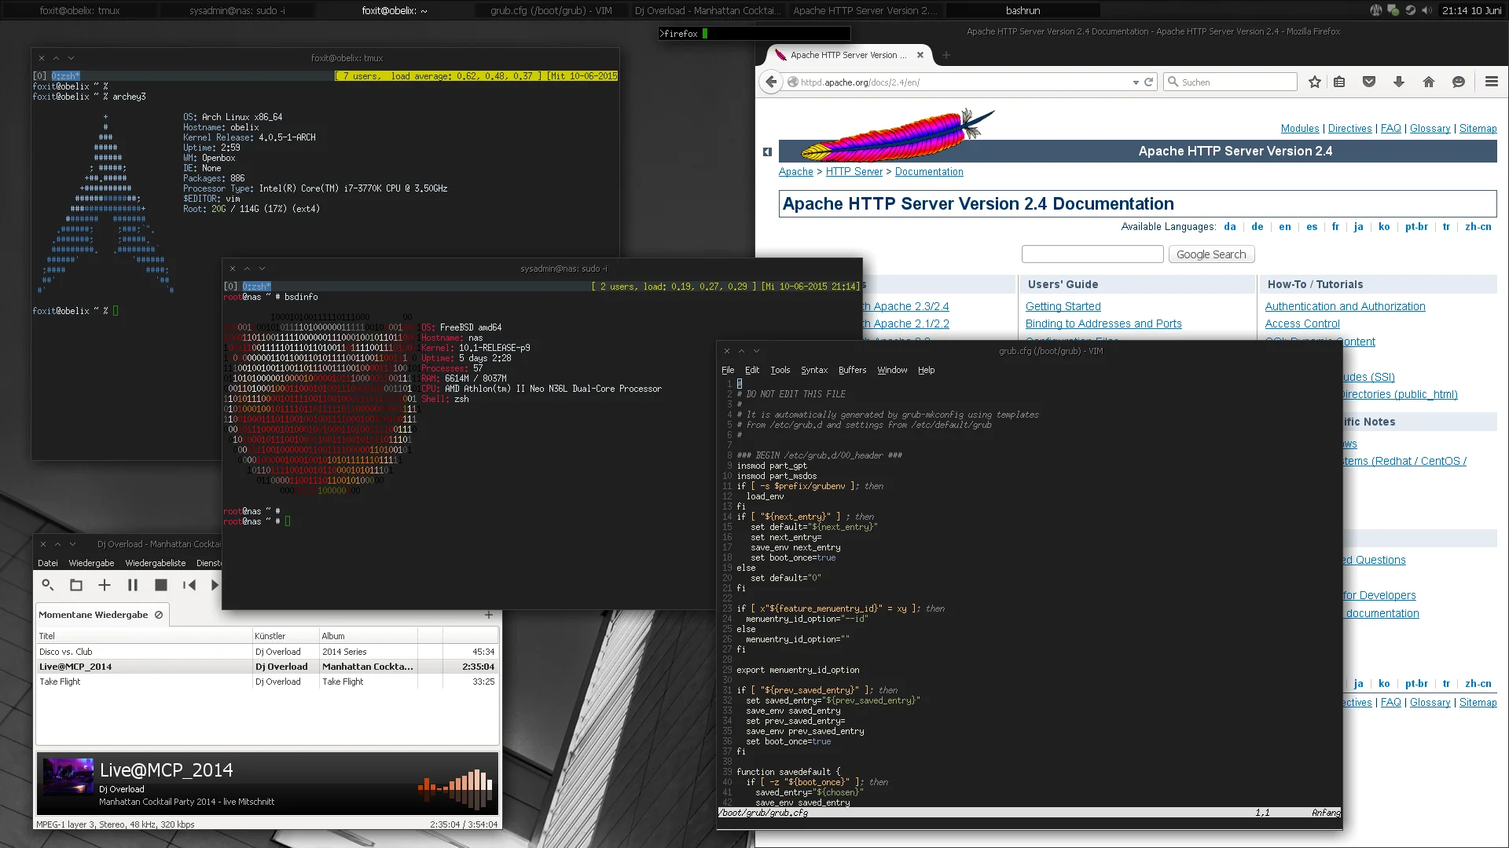Pause playback in the music player
Screen dimensions: 1509x848
132,585
